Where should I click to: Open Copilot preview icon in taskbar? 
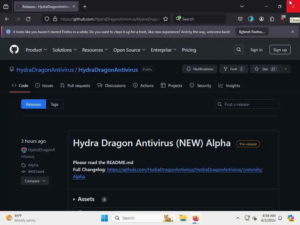point(291,218)
